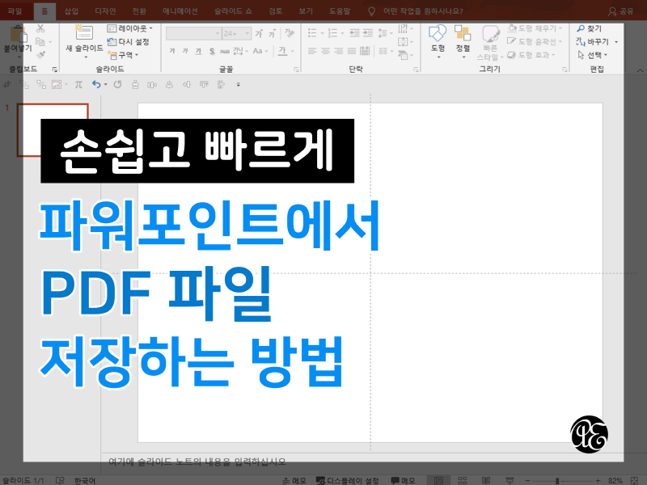Collapse the ribbon with the chevron arrow
The image size is (647, 485).
640,70
